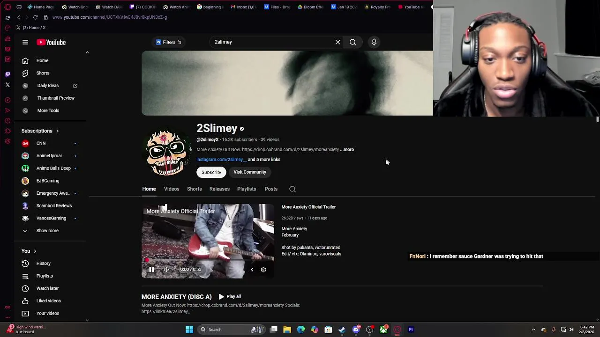600x337 pixels.
Task: Launch Premiere Pro from taskbar
Action: [x=411, y=330]
